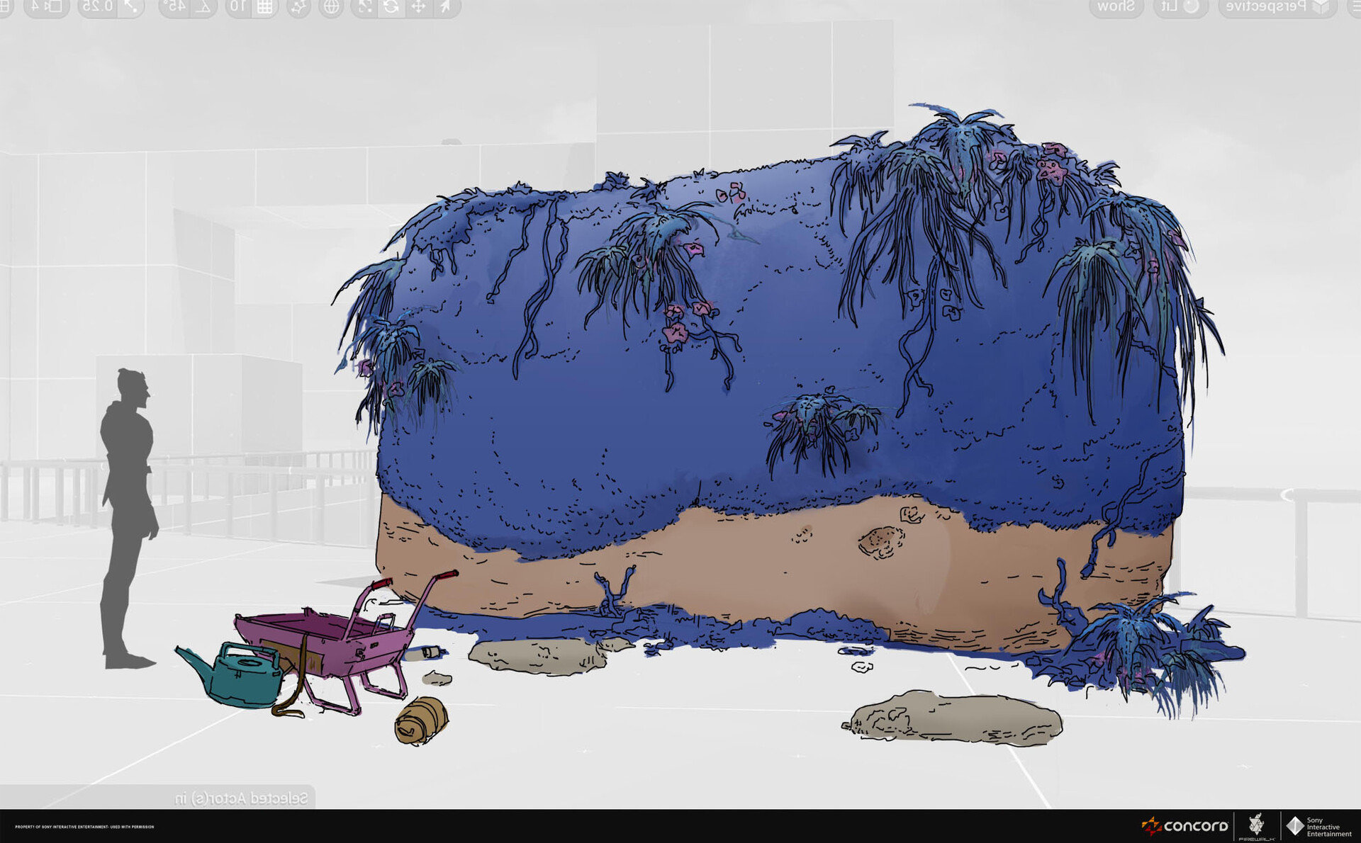
Task: Toggle grid snapping icon
Action: pyautogui.click(x=264, y=7)
